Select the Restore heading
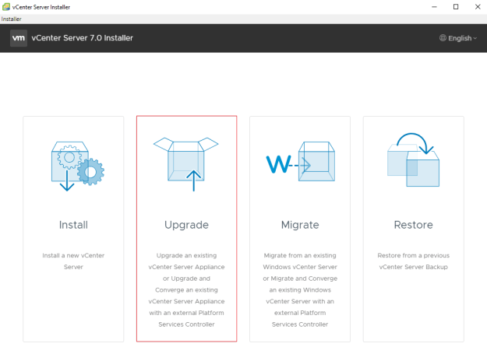 point(414,225)
